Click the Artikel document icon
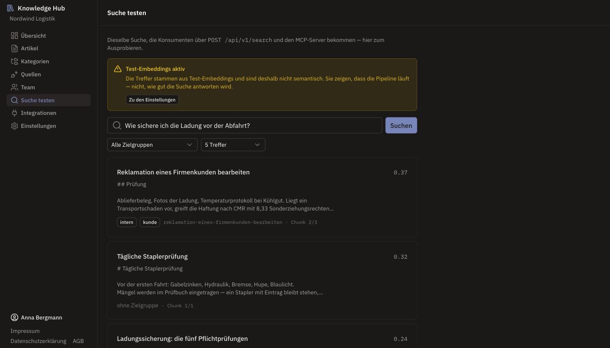 point(15,48)
